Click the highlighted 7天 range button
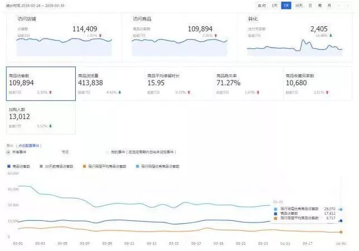Screen dimensions: 359x251 pos(286,6)
